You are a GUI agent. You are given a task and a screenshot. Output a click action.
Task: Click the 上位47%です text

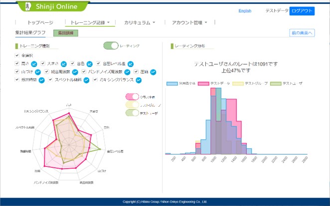(236, 70)
